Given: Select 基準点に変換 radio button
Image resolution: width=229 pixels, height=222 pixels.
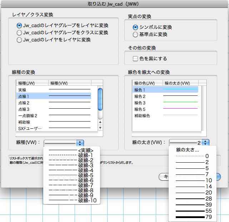Looking at the screenshot, I should 135,35.
